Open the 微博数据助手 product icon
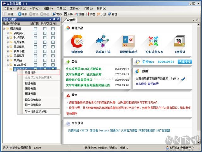 tap(128, 41)
